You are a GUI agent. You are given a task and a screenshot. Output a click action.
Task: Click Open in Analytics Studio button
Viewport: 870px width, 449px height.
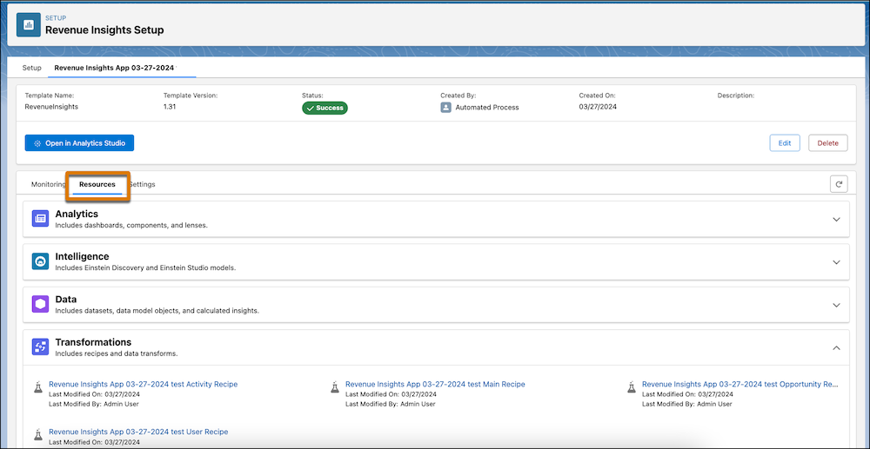click(79, 142)
